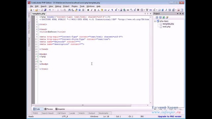Collapse the php.clpprj project tree node

[x=155, y=21]
